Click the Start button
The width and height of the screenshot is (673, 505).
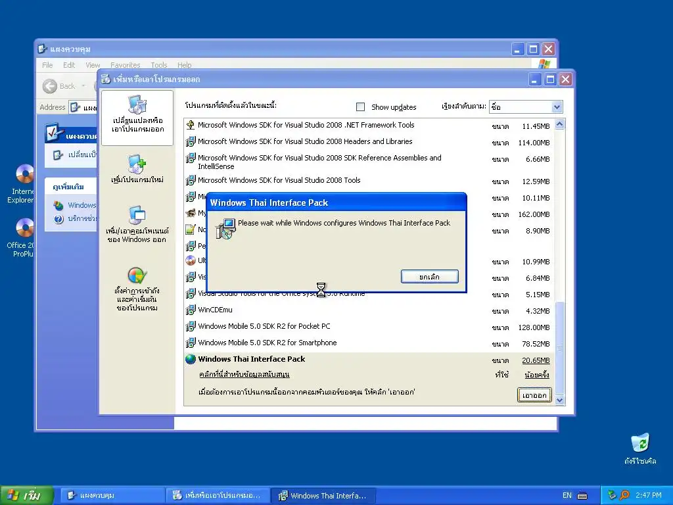(26, 495)
